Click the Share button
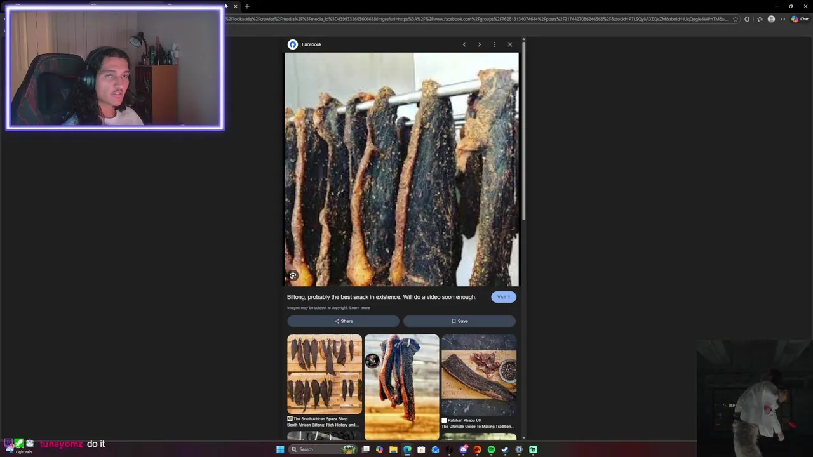The width and height of the screenshot is (813, 457). point(343,321)
